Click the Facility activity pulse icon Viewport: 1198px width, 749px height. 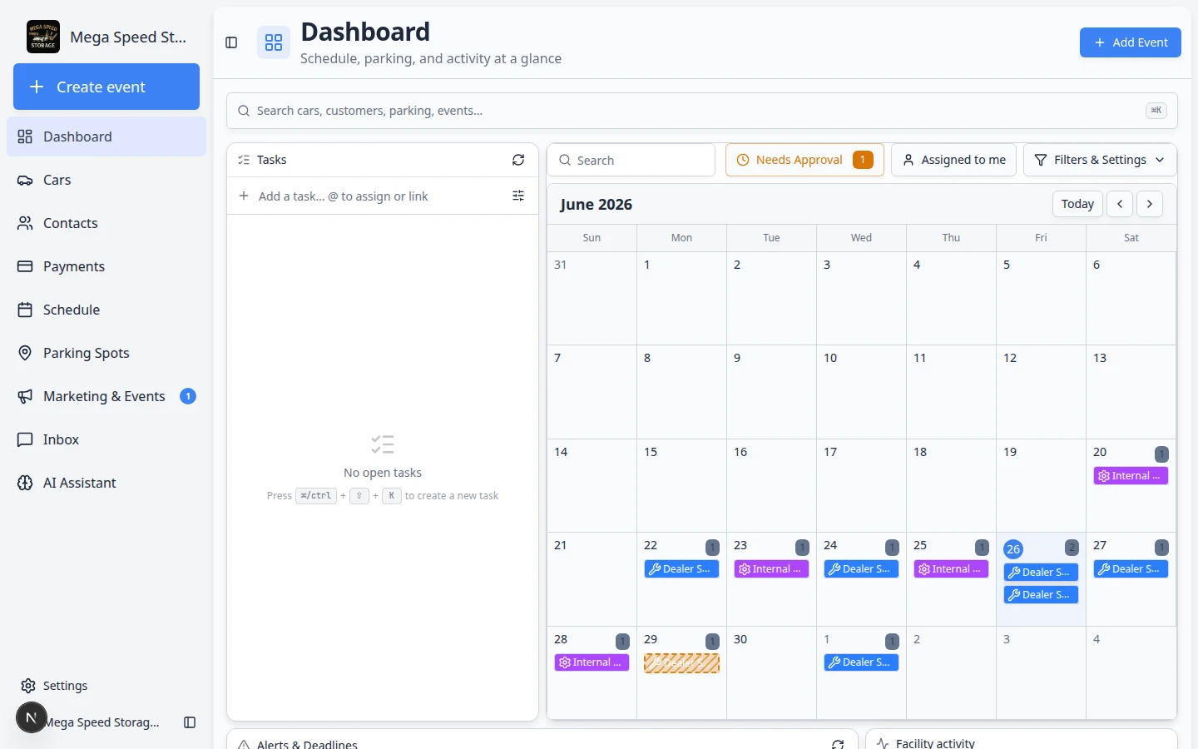coord(883,743)
